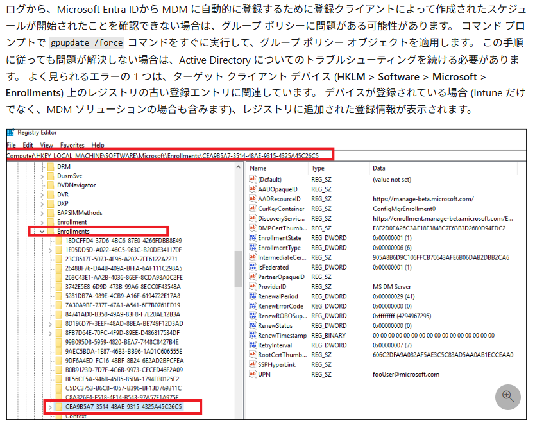Select the RetryInterval value name
The image size is (535, 428).
click(x=275, y=345)
